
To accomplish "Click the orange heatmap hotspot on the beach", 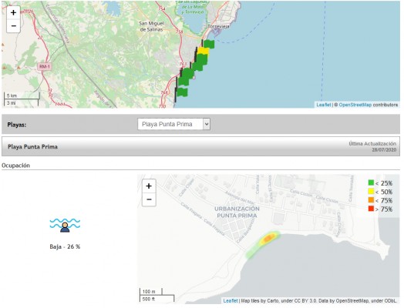I will point(268,238).
